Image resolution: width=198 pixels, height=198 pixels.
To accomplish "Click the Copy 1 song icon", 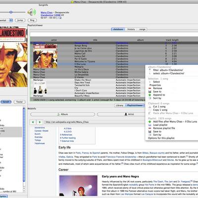I will (x=150, y=110).
